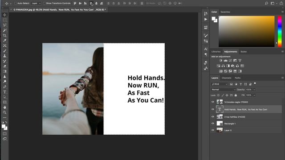Hide the Hold Hands text layer
Image resolution: width=285 pixels, height=160 pixels.
tap(213, 109)
